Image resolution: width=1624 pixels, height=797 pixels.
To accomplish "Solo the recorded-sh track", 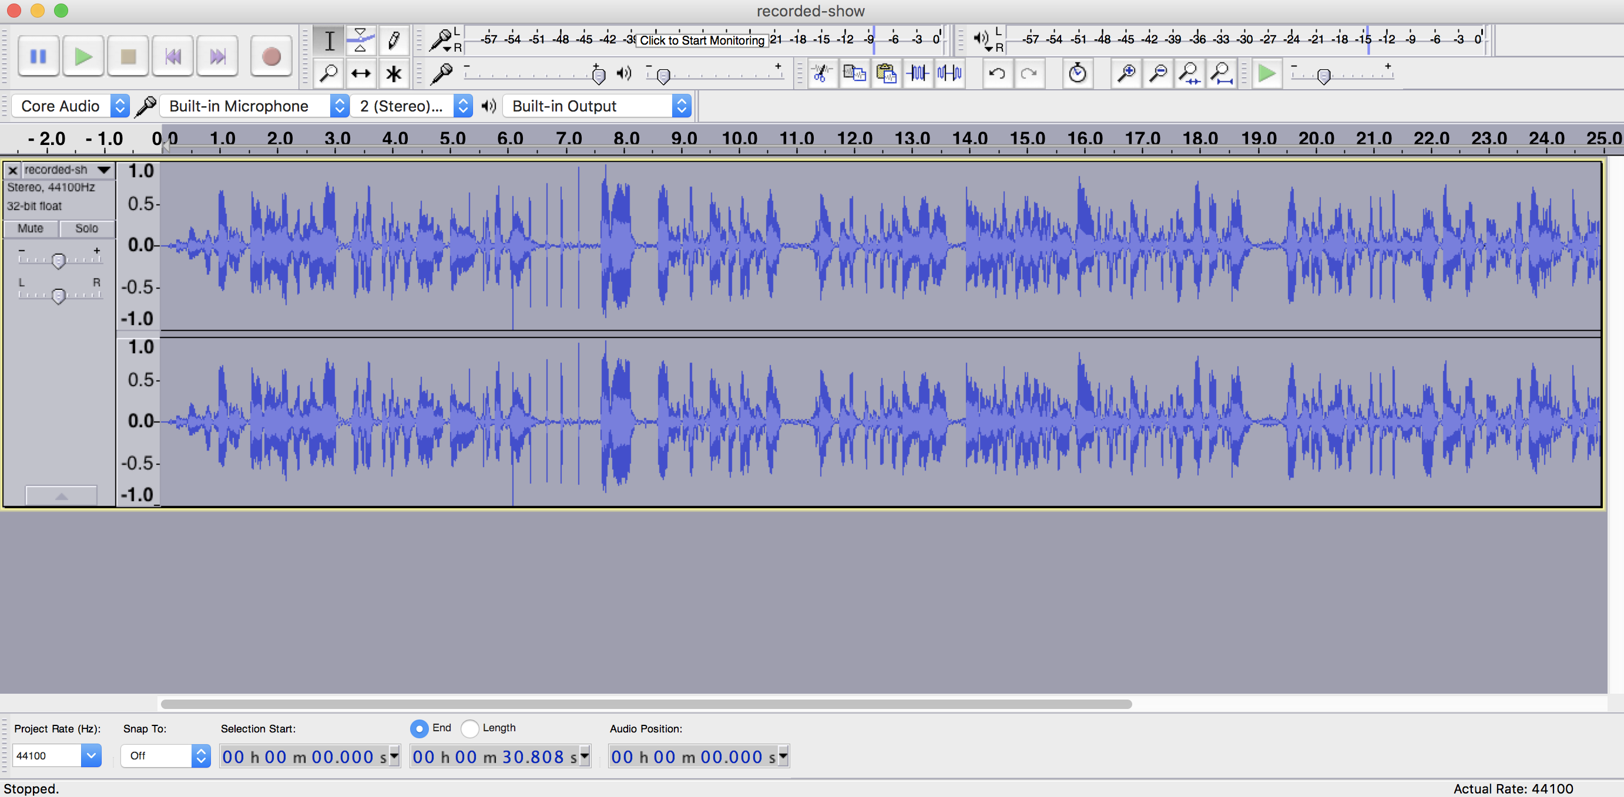I will pyautogui.click(x=86, y=228).
